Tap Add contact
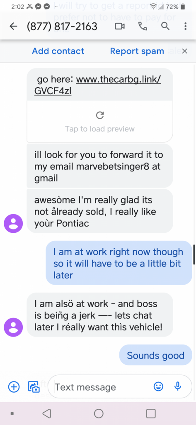Screen dimensions: 196x425 click(58, 51)
